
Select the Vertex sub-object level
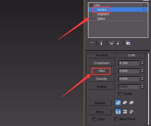click(118, 10)
